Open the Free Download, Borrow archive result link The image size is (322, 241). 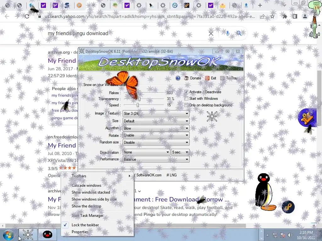(x=181, y=199)
